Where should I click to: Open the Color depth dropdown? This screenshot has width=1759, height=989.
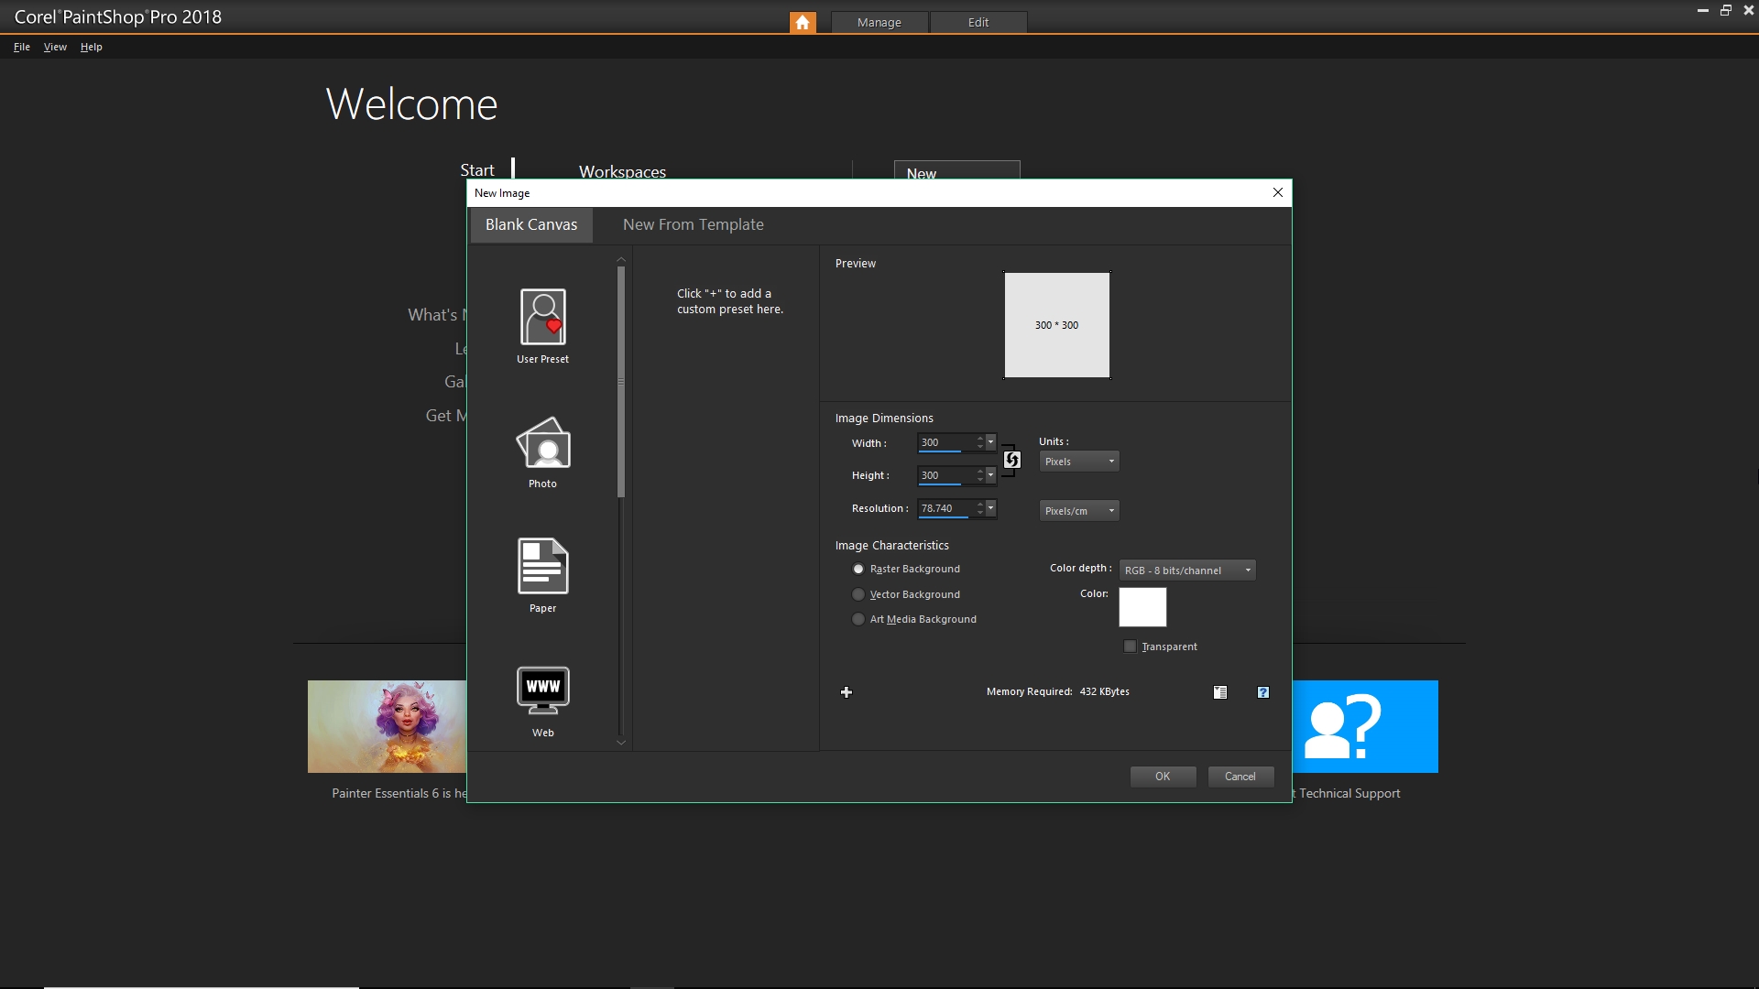(x=1187, y=571)
